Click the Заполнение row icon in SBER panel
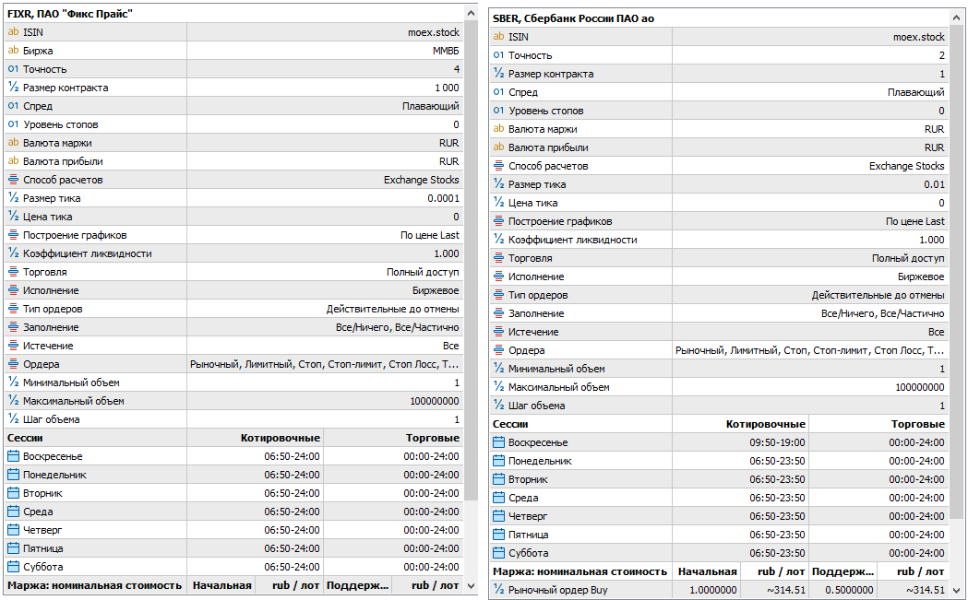The height and width of the screenshot is (600, 968). (498, 313)
